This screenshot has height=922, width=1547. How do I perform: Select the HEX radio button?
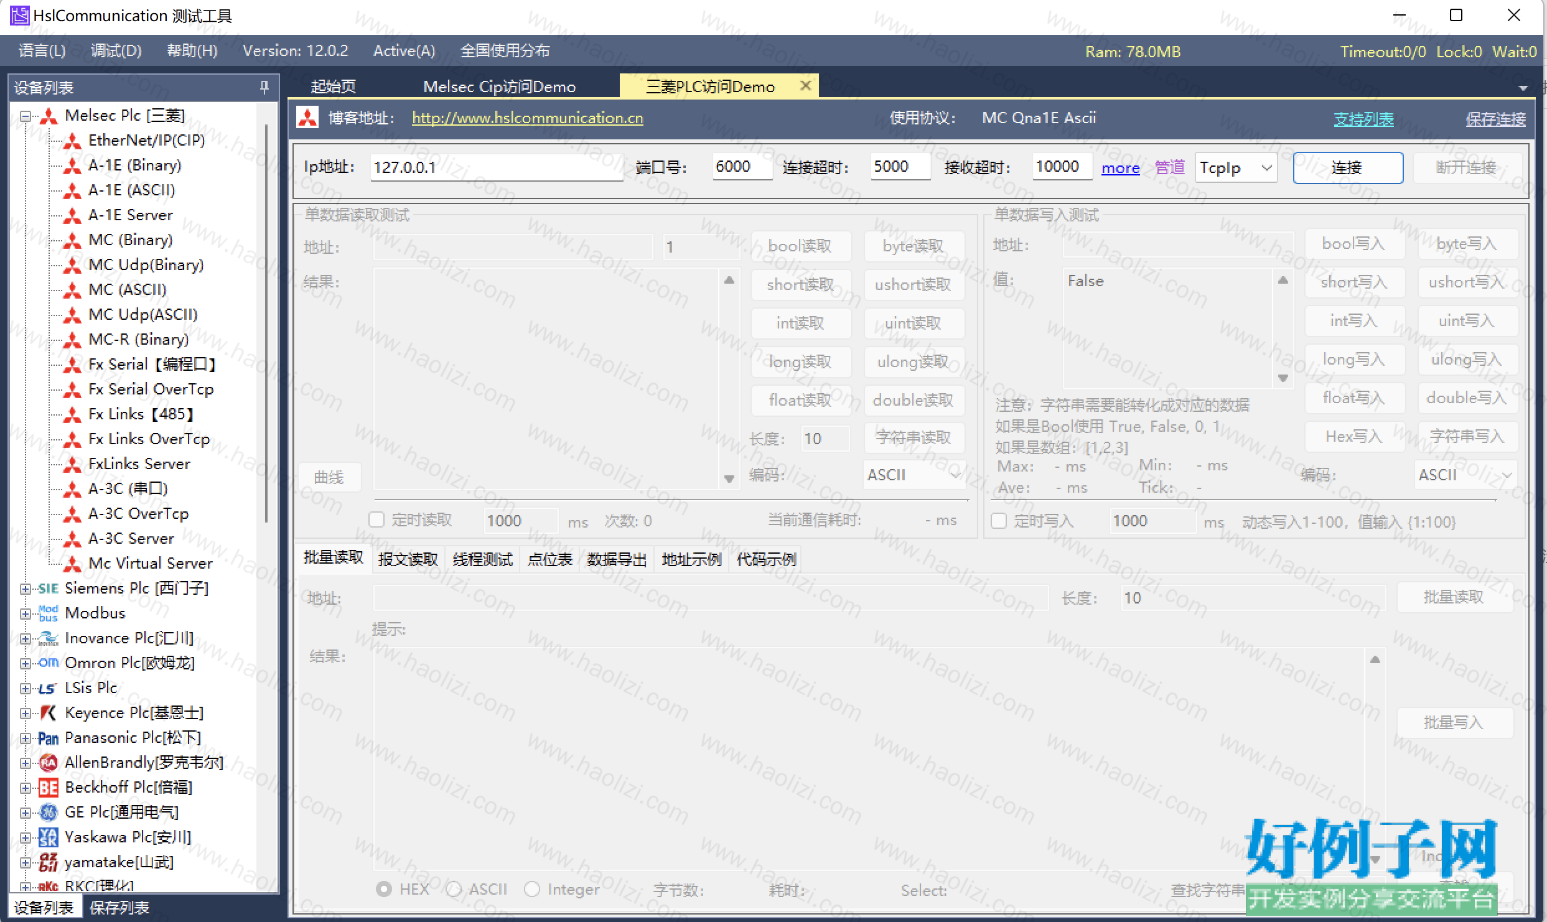(384, 890)
